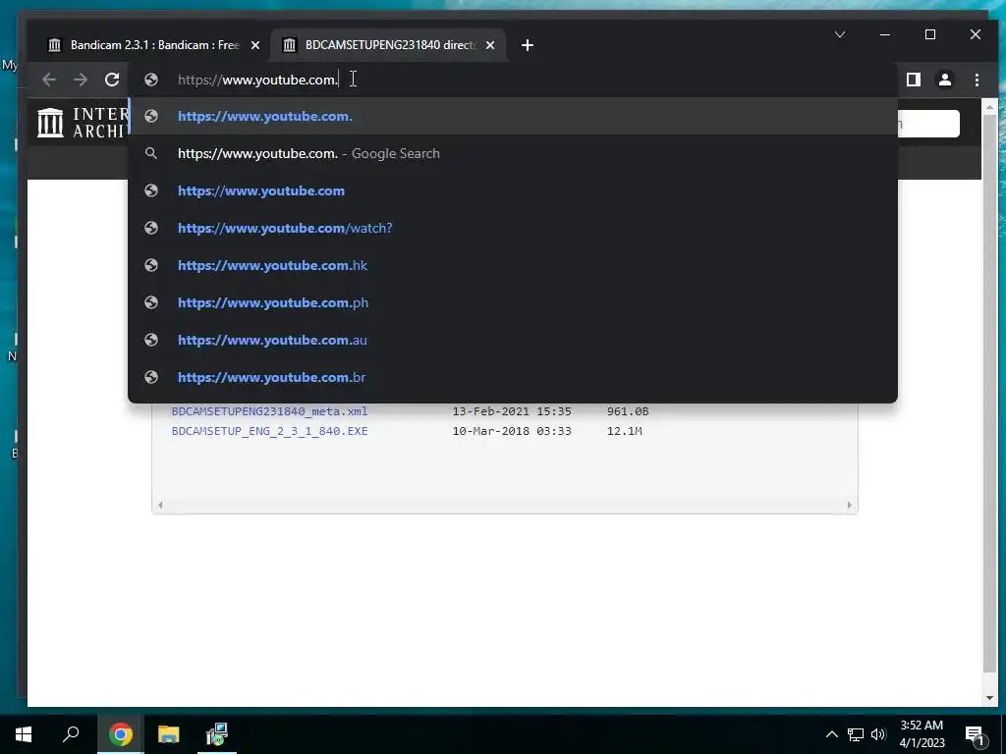This screenshot has height=754, width=1006.
Task: Expand the tab search chevron
Action: pyautogui.click(x=840, y=34)
